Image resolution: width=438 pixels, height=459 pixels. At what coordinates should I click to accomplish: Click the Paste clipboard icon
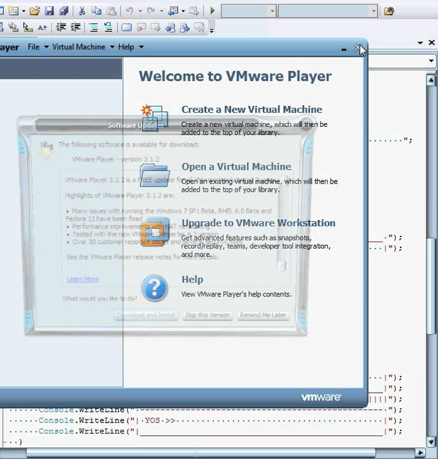tap(111, 11)
